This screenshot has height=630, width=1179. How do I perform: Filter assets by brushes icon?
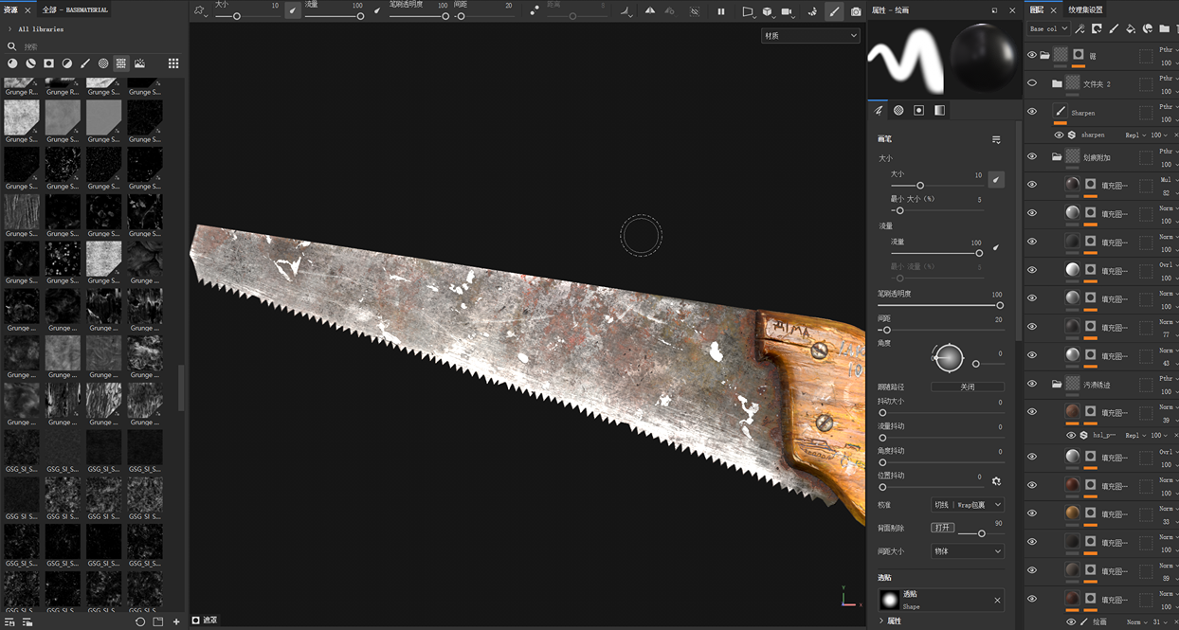click(85, 63)
